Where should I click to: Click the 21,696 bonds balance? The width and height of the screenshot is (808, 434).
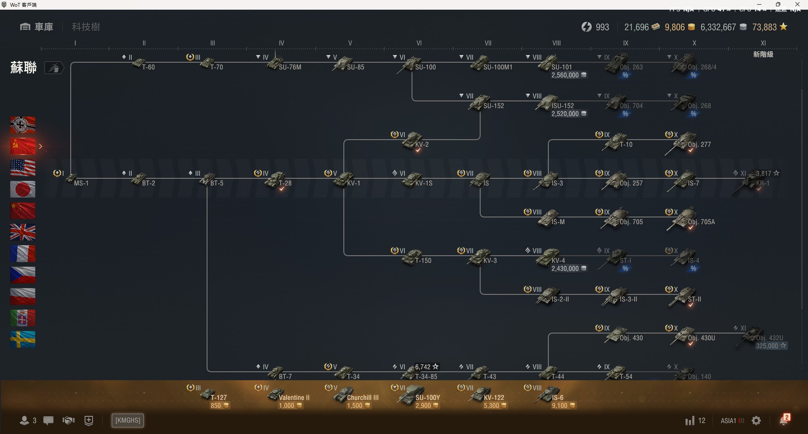[x=642, y=27]
